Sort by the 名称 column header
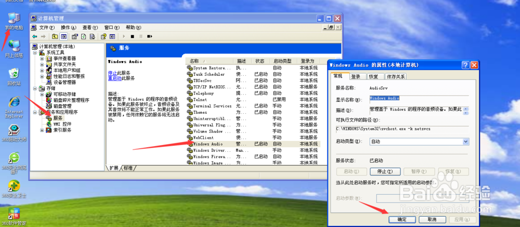The width and height of the screenshot is (520, 227). [210, 61]
